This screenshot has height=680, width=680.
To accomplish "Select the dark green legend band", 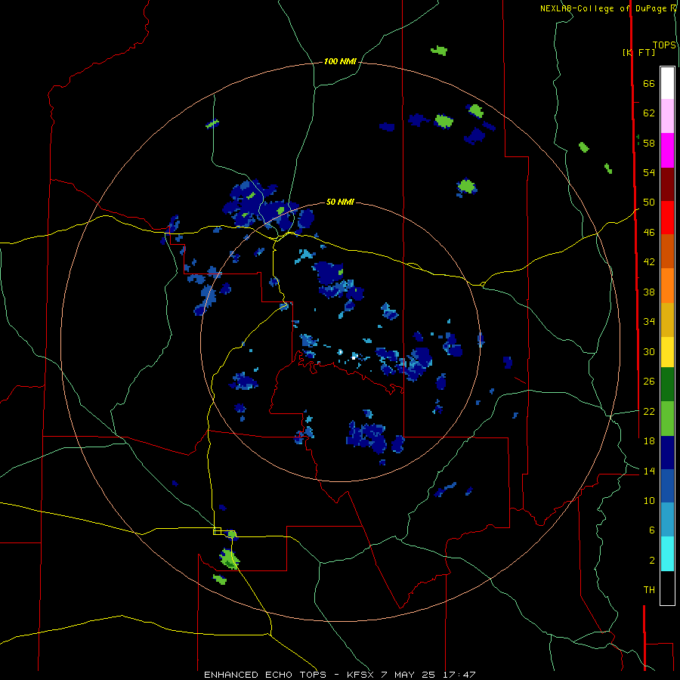I will click(x=667, y=385).
